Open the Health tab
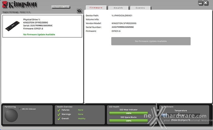This screenshot has width=213, height=130. pyautogui.click(x=118, y=8)
